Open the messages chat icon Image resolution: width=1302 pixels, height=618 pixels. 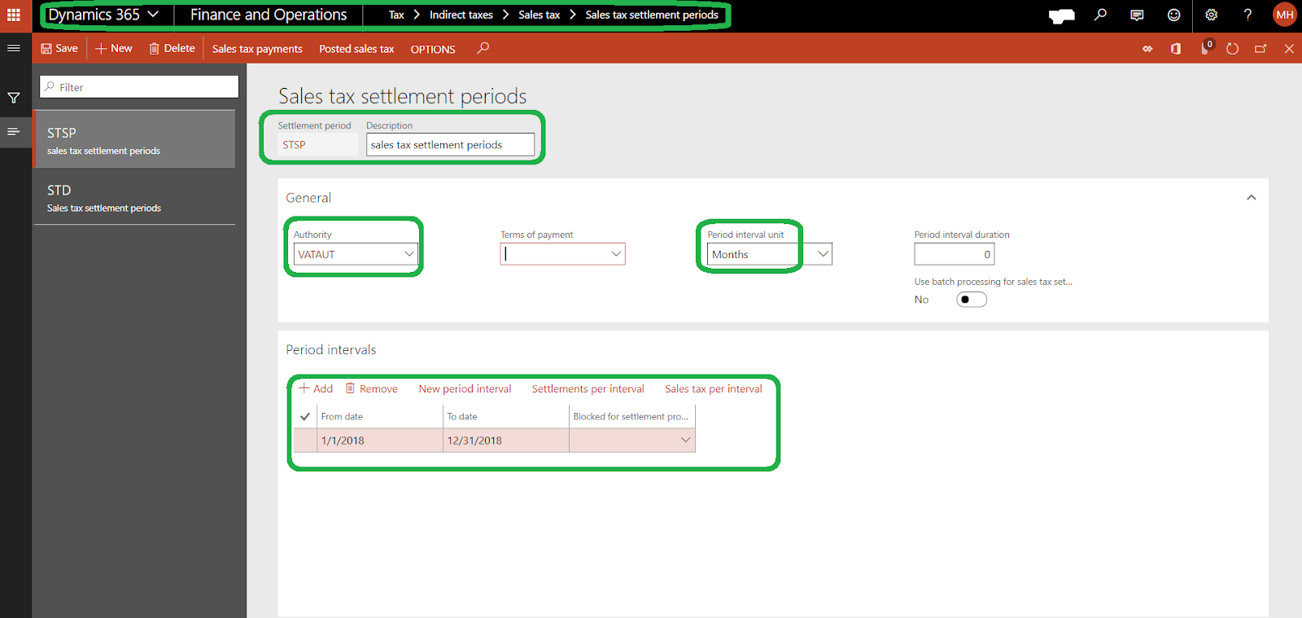tap(1137, 15)
